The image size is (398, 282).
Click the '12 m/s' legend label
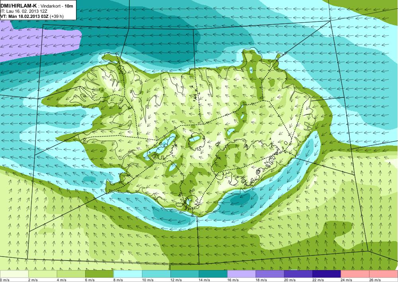[176, 280]
